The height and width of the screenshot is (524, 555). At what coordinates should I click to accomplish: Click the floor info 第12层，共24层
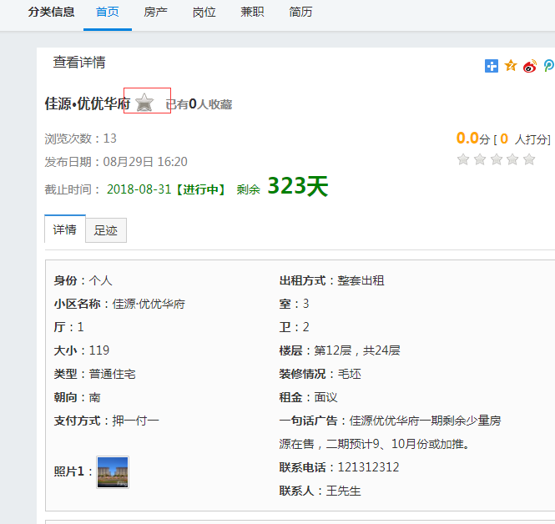pos(357,350)
